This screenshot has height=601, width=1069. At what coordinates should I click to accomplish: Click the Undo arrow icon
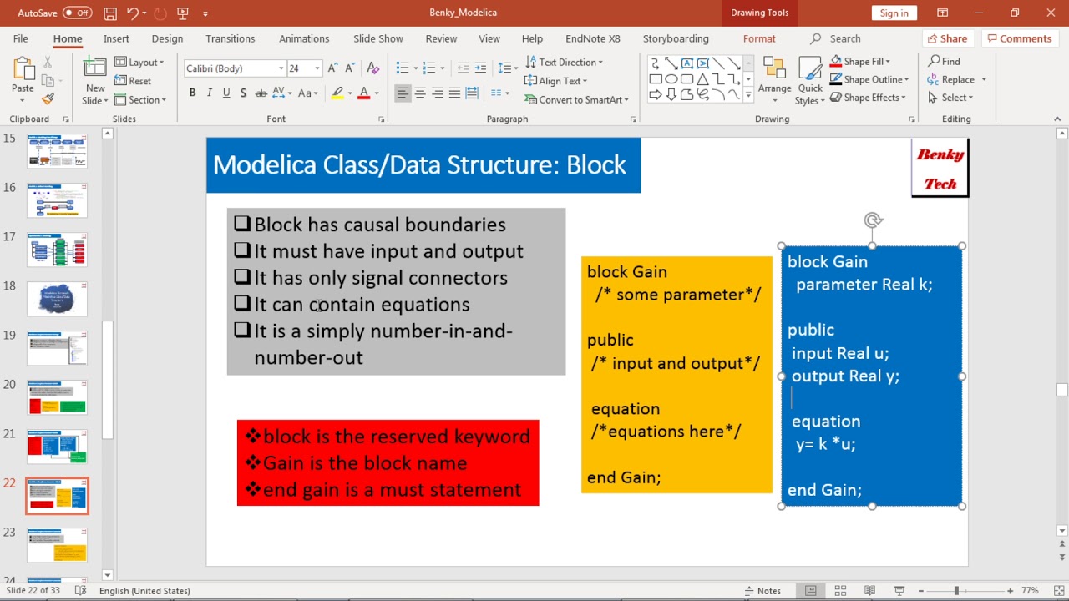coord(132,13)
